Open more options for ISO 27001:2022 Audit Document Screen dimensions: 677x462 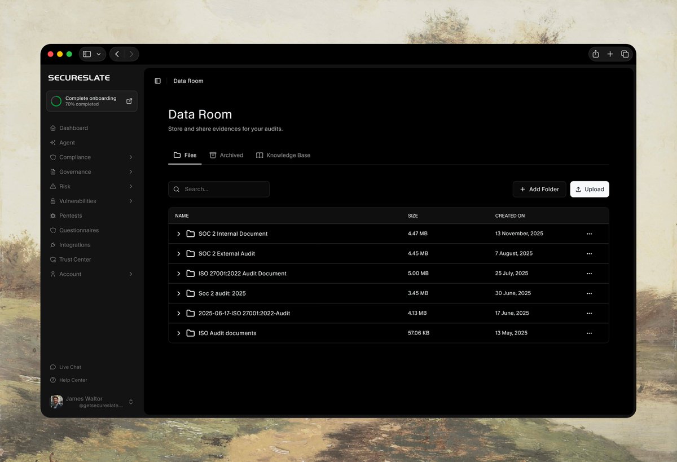click(589, 274)
